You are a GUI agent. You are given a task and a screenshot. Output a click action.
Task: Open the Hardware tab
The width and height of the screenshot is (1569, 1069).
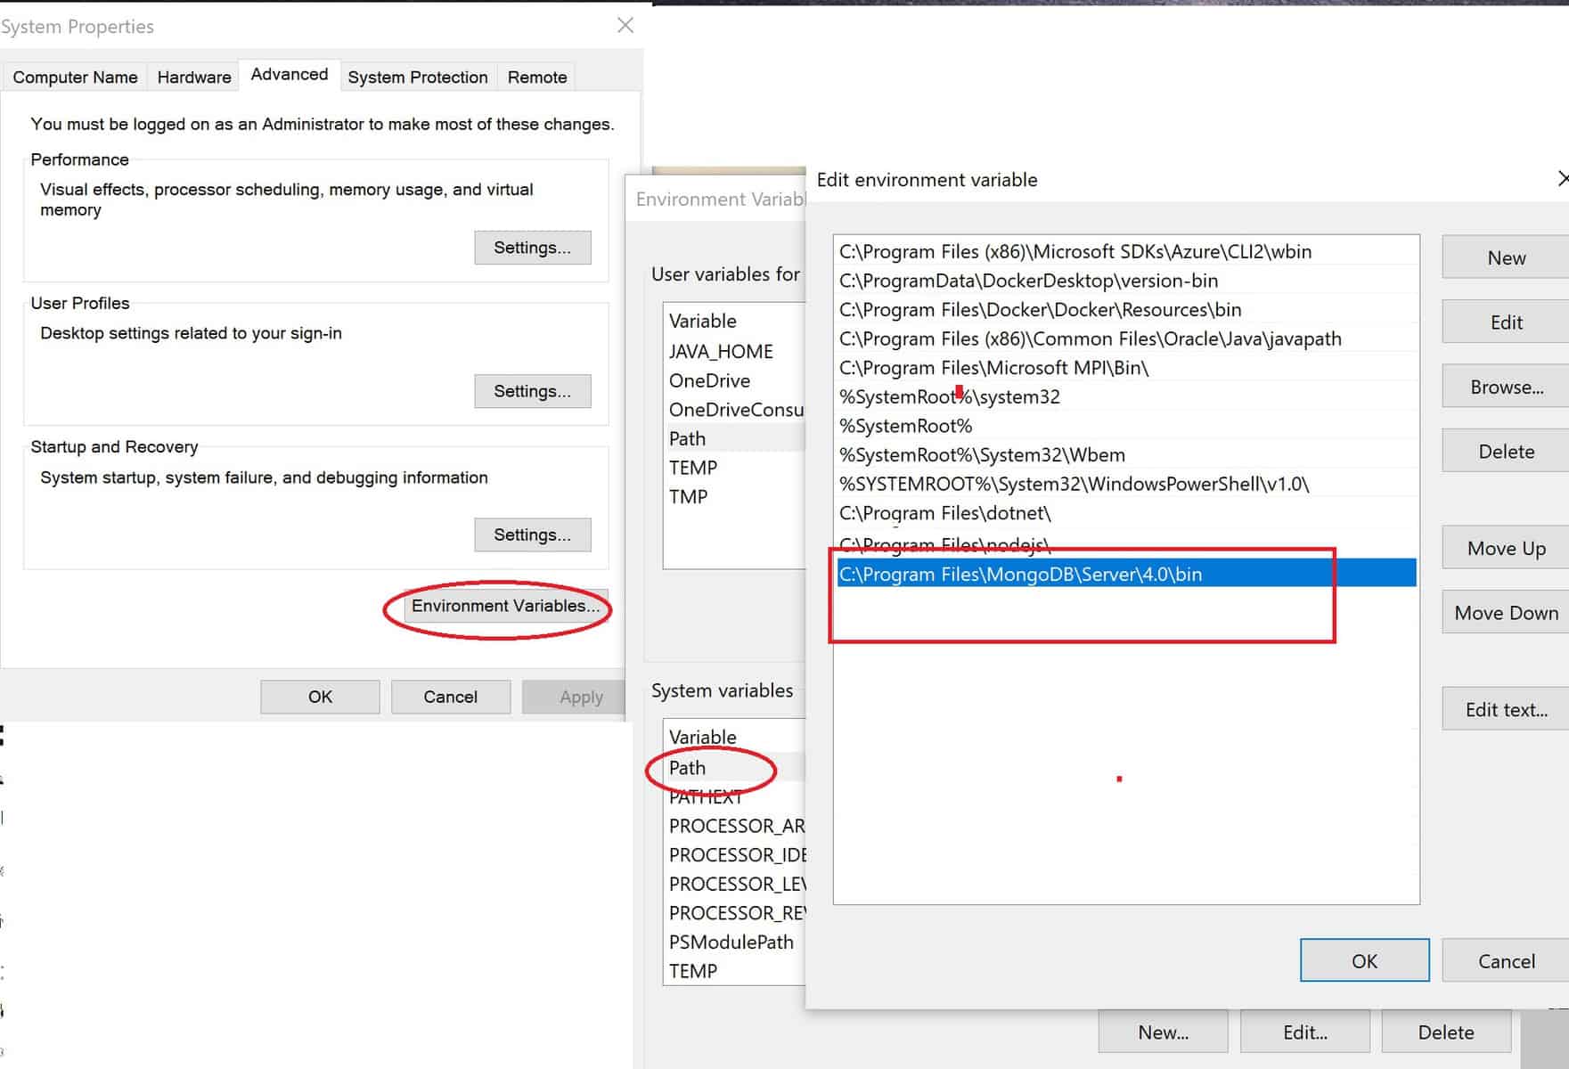[194, 78]
